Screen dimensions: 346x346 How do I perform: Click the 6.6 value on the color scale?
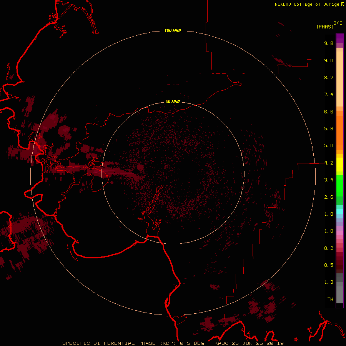click(x=329, y=111)
